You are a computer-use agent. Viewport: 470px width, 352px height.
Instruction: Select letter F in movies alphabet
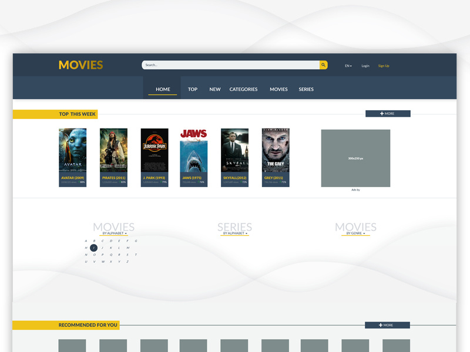click(127, 241)
